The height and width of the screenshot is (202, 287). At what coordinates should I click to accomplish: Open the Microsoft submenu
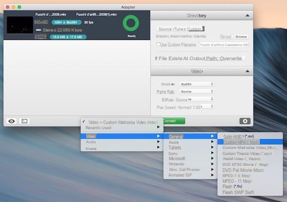pos(190,158)
